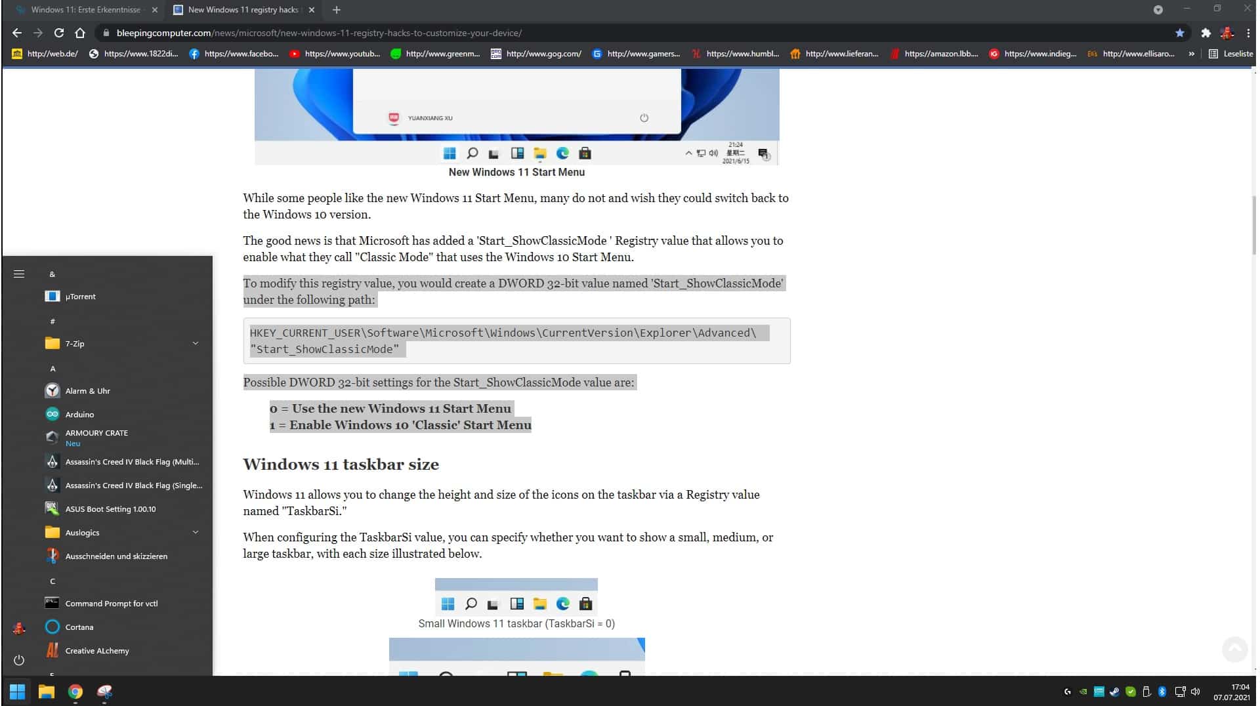Open the humble bookmark
The width and height of the screenshot is (1260, 706).
coord(736,54)
